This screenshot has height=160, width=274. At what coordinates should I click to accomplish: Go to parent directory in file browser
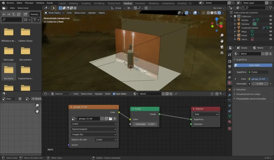tap(14, 14)
